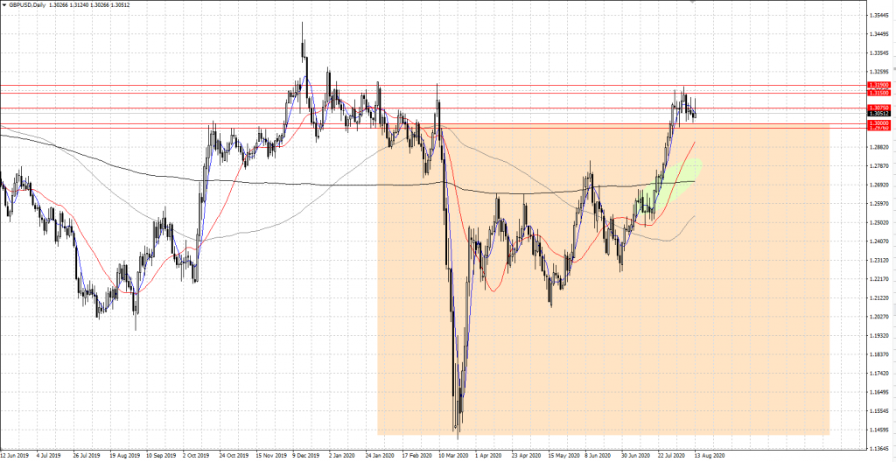This screenshot has height=462, width=896.
Task: Click the 8 Jun 2020 date label
Action: pos(599,456)
